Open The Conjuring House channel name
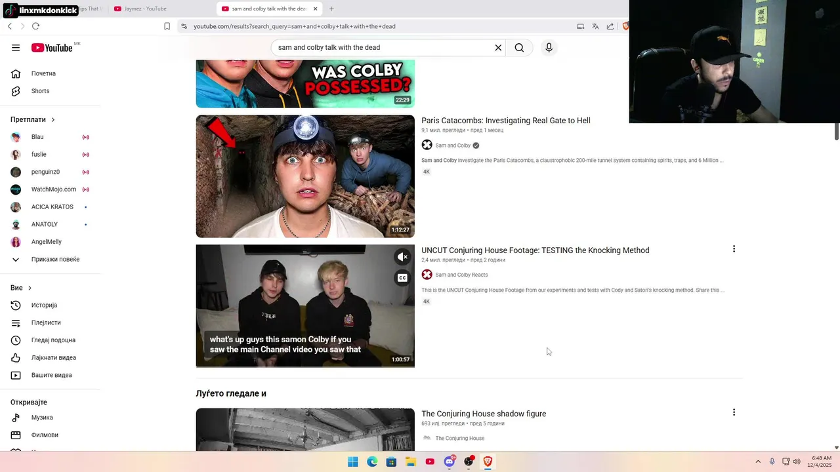 coord(459,438)
